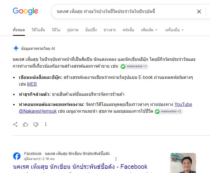This screenshot has width=210, height=173.
Task: Expand the เพิ่มเติม dropdown
Action: 149,30
